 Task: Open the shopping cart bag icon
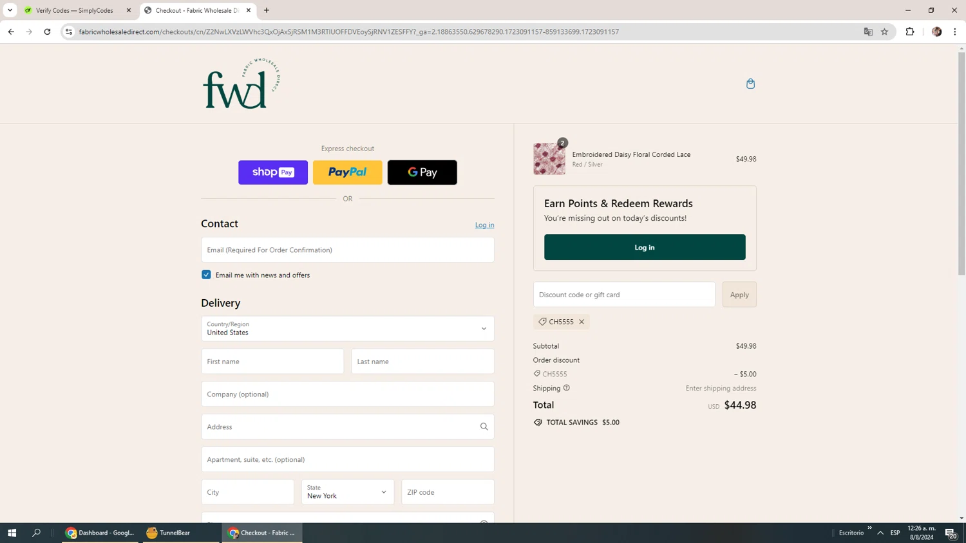click(x=750, y=84)
